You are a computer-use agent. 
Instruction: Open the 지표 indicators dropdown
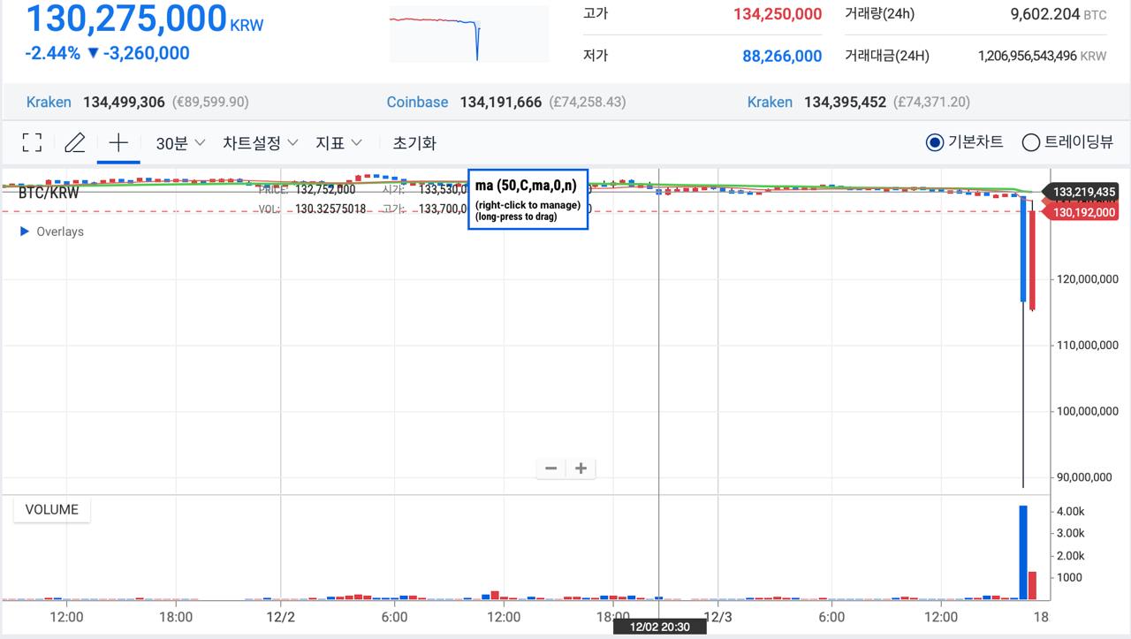click(339, 142)
